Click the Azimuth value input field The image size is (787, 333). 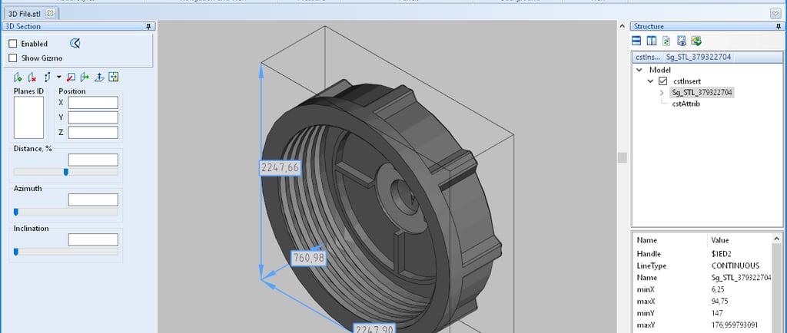(x=93, y=199)
